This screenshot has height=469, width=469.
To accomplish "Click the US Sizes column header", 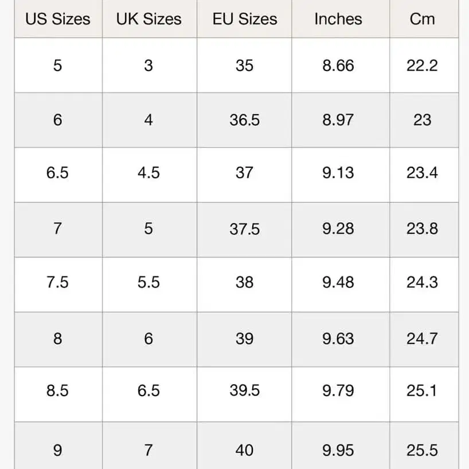I will coord(57,19).
